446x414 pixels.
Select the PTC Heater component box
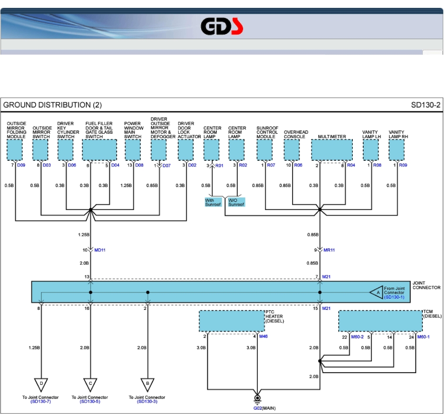[x=232, y=321]
